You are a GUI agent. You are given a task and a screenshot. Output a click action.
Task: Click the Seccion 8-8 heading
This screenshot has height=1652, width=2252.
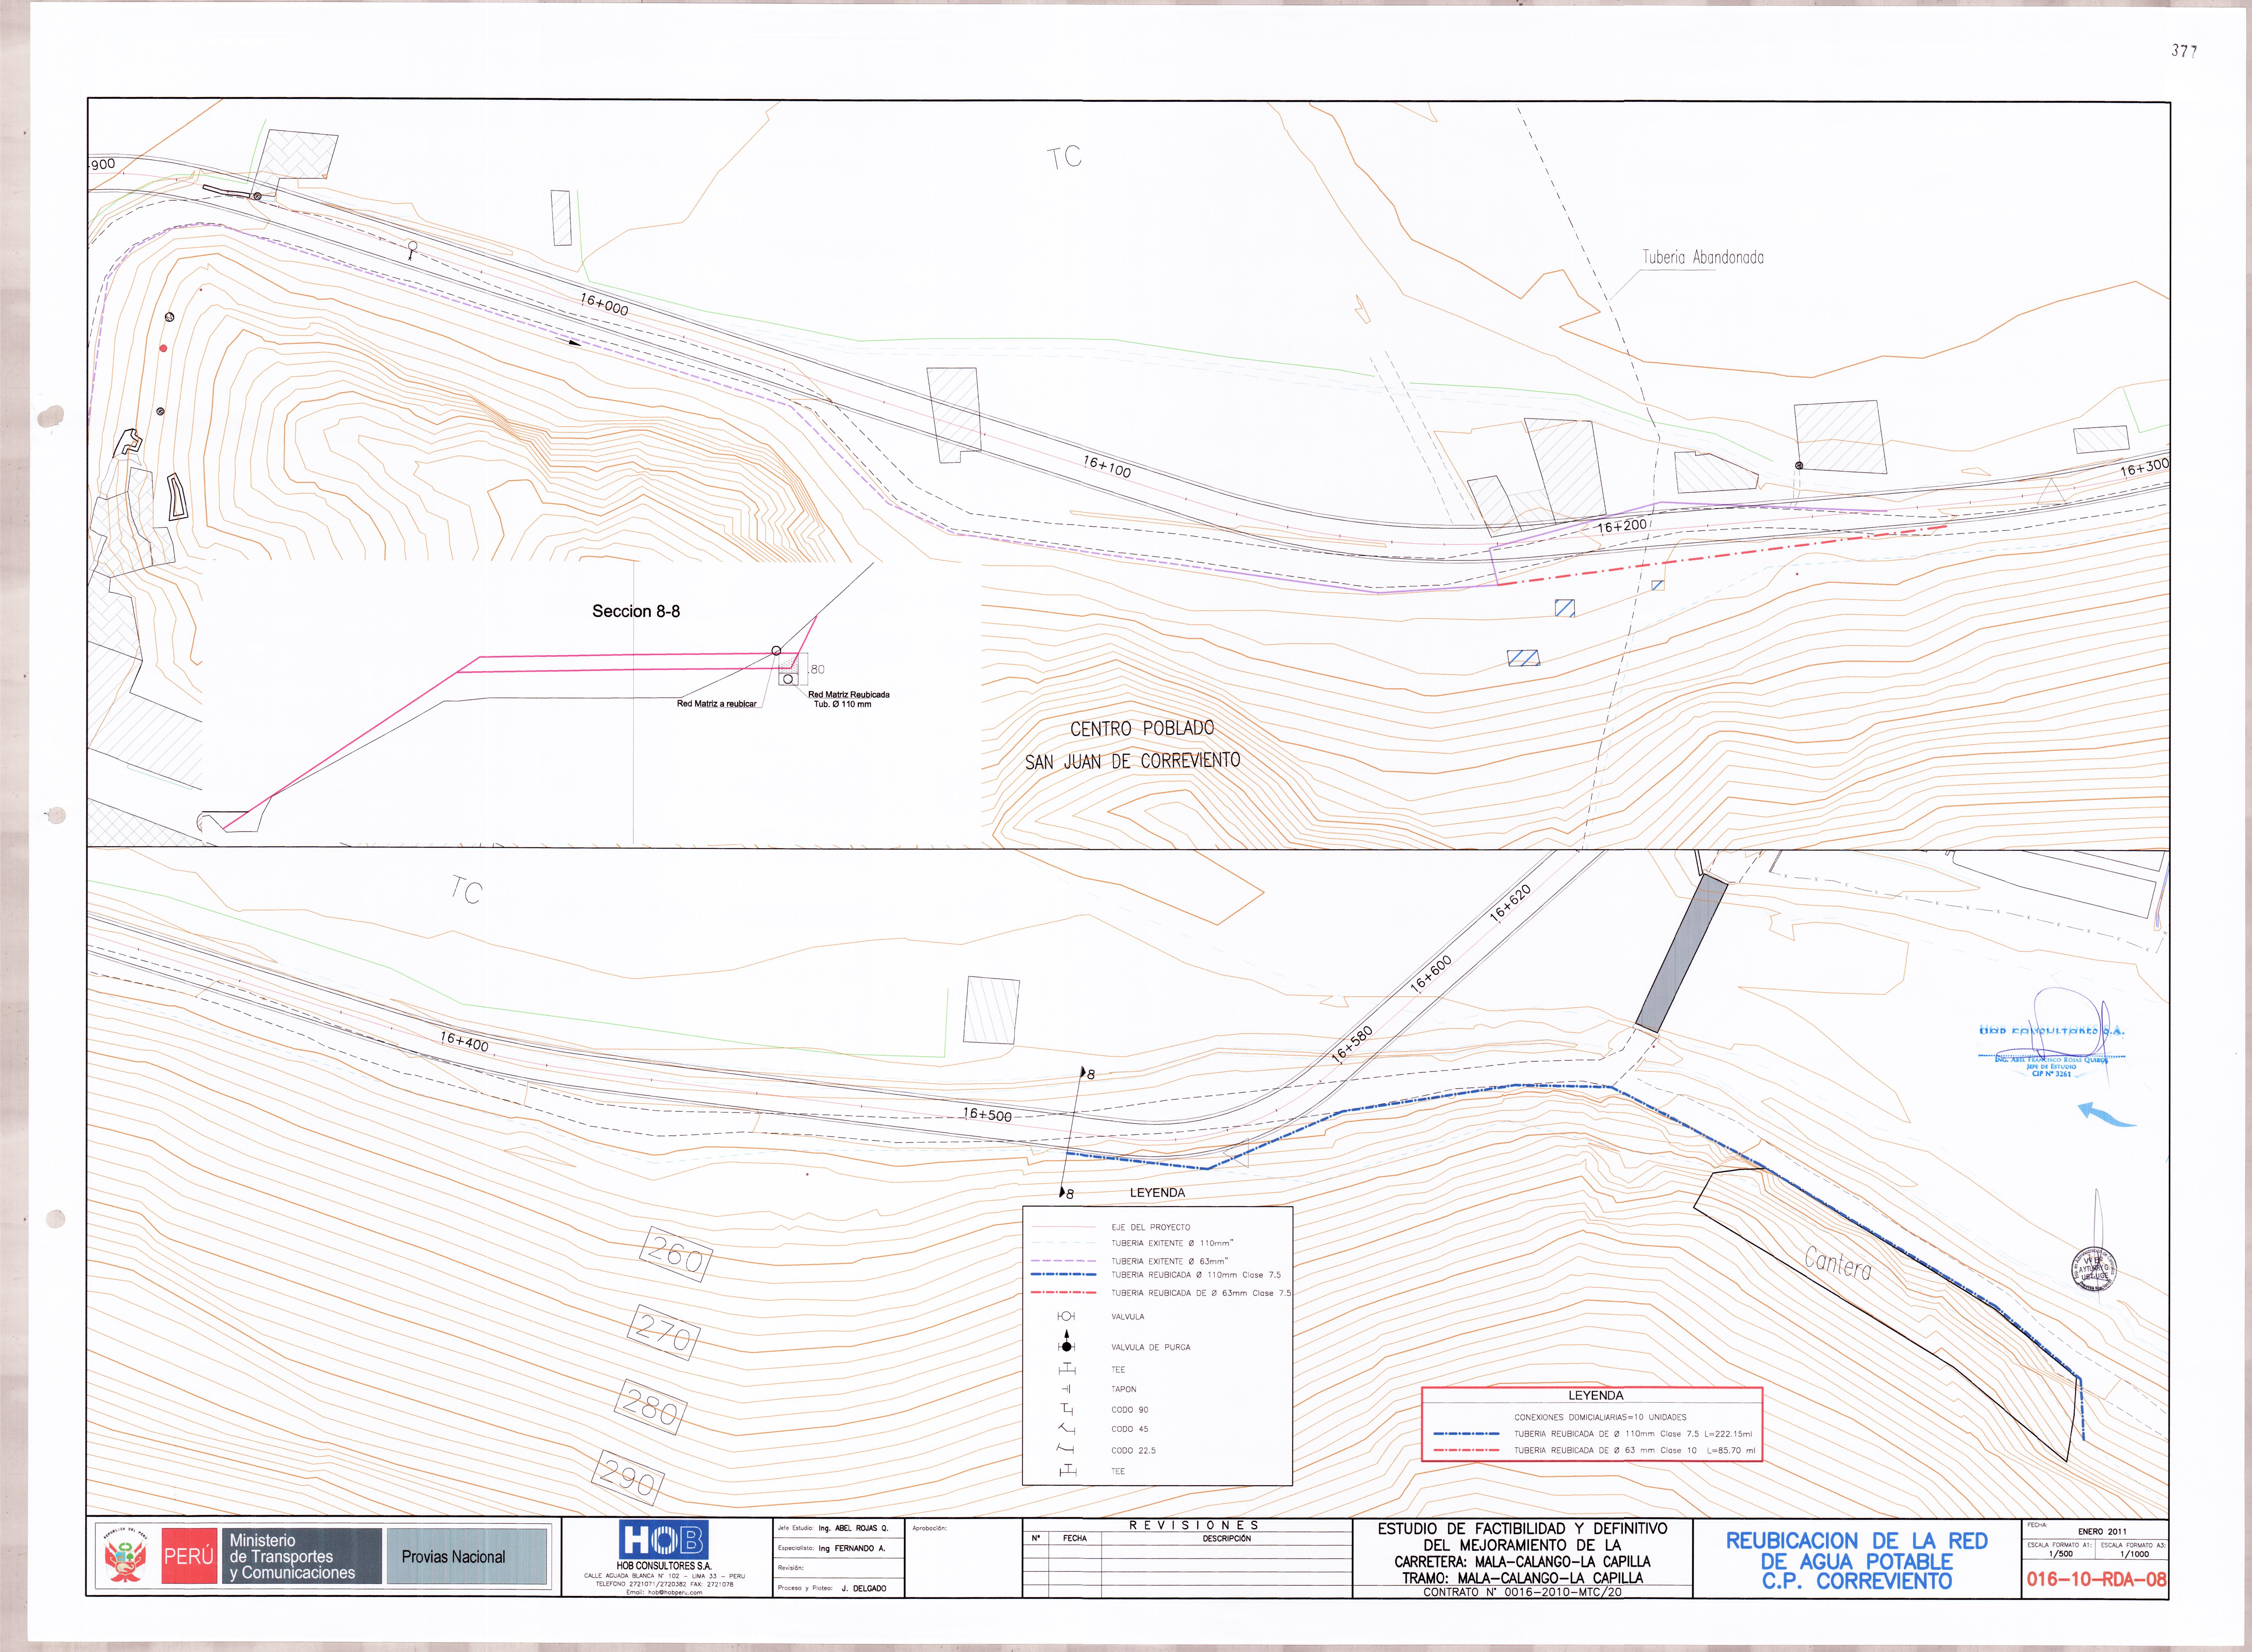636,611
